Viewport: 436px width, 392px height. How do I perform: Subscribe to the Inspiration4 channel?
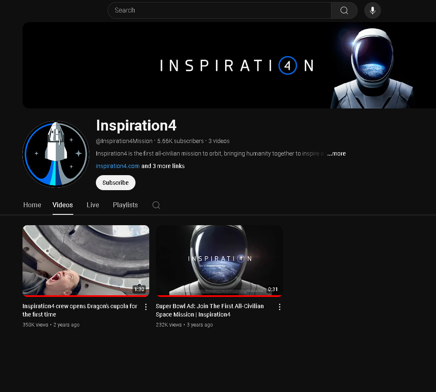(116, 183)
